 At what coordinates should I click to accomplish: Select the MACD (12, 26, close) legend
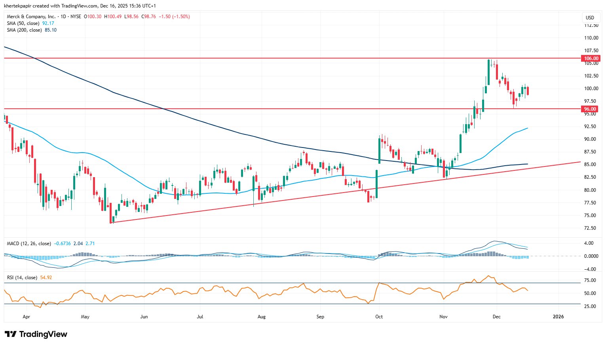[29, 244]
